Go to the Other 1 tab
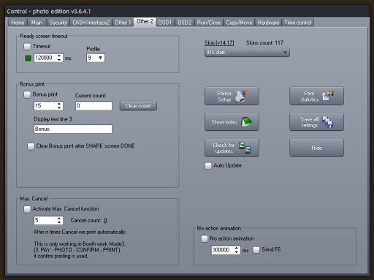 click(x=123, y=23)
